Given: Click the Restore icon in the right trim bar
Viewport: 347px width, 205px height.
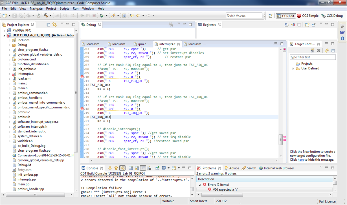Looking at the screenshot, I should click(342, 26).
